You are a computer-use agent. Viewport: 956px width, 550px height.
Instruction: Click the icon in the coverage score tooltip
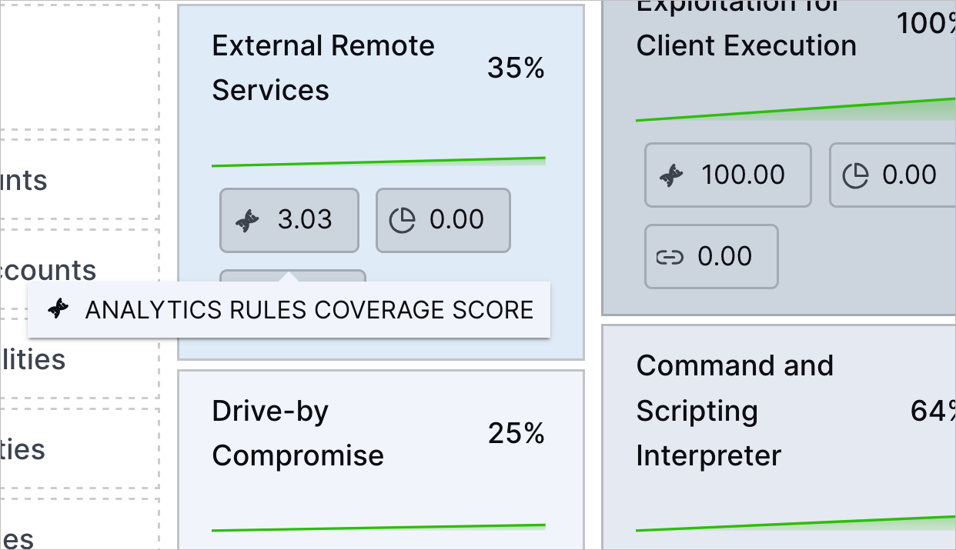click(x=58, y=309)
